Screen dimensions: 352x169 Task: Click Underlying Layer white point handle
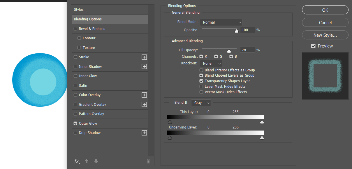click(262, 138)
